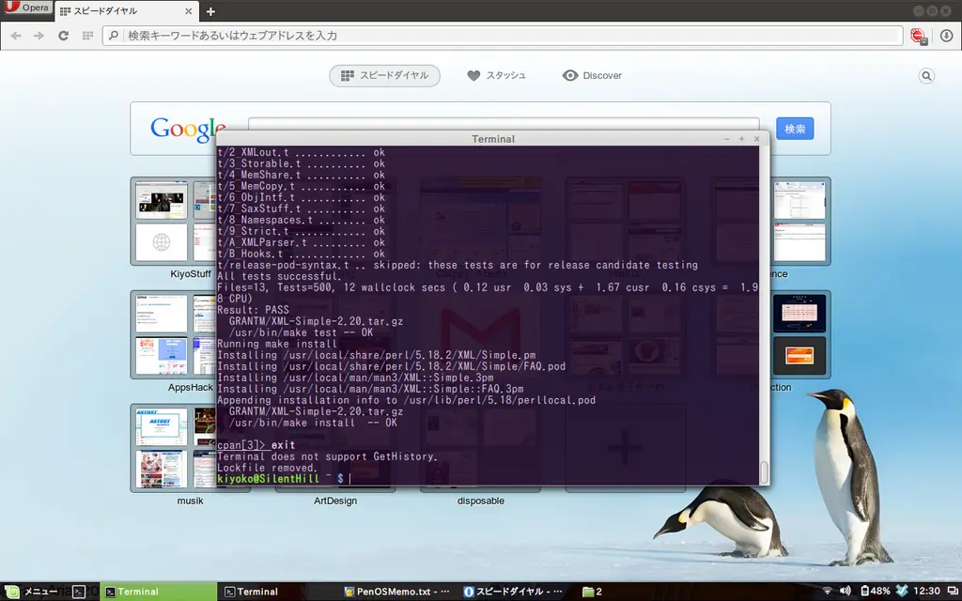The width and height of the screenshot is (962, 601).
Task: Open the Opera downloads icon
Action: [947, 36]
